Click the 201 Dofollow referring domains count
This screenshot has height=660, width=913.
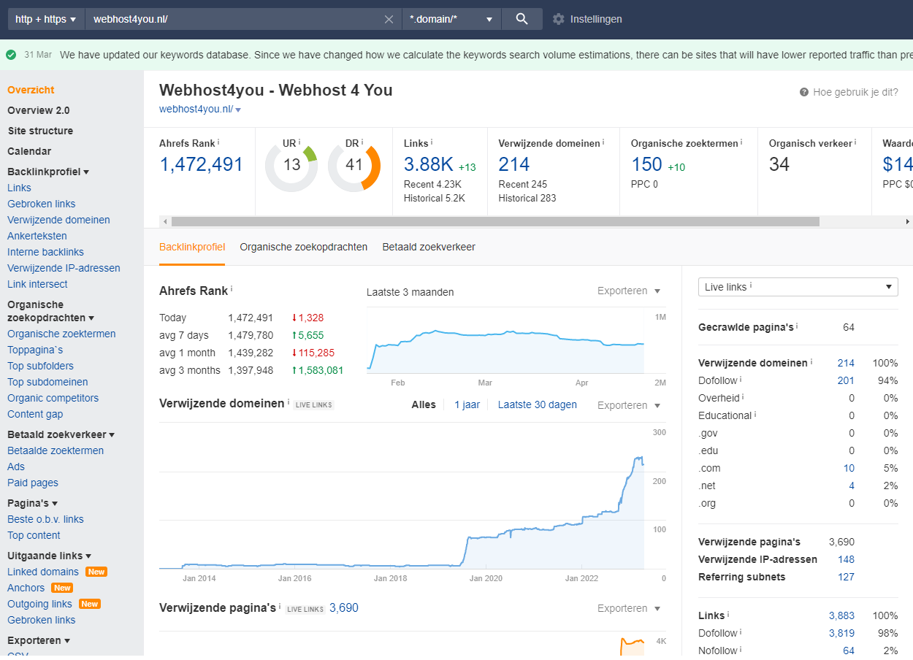(x=846, y=380)
